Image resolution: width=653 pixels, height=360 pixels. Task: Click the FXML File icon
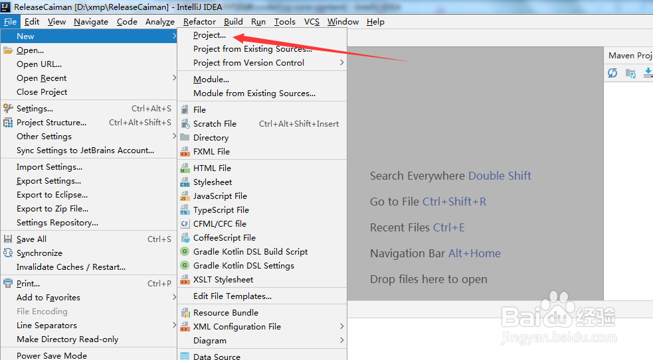coord(185,152)
